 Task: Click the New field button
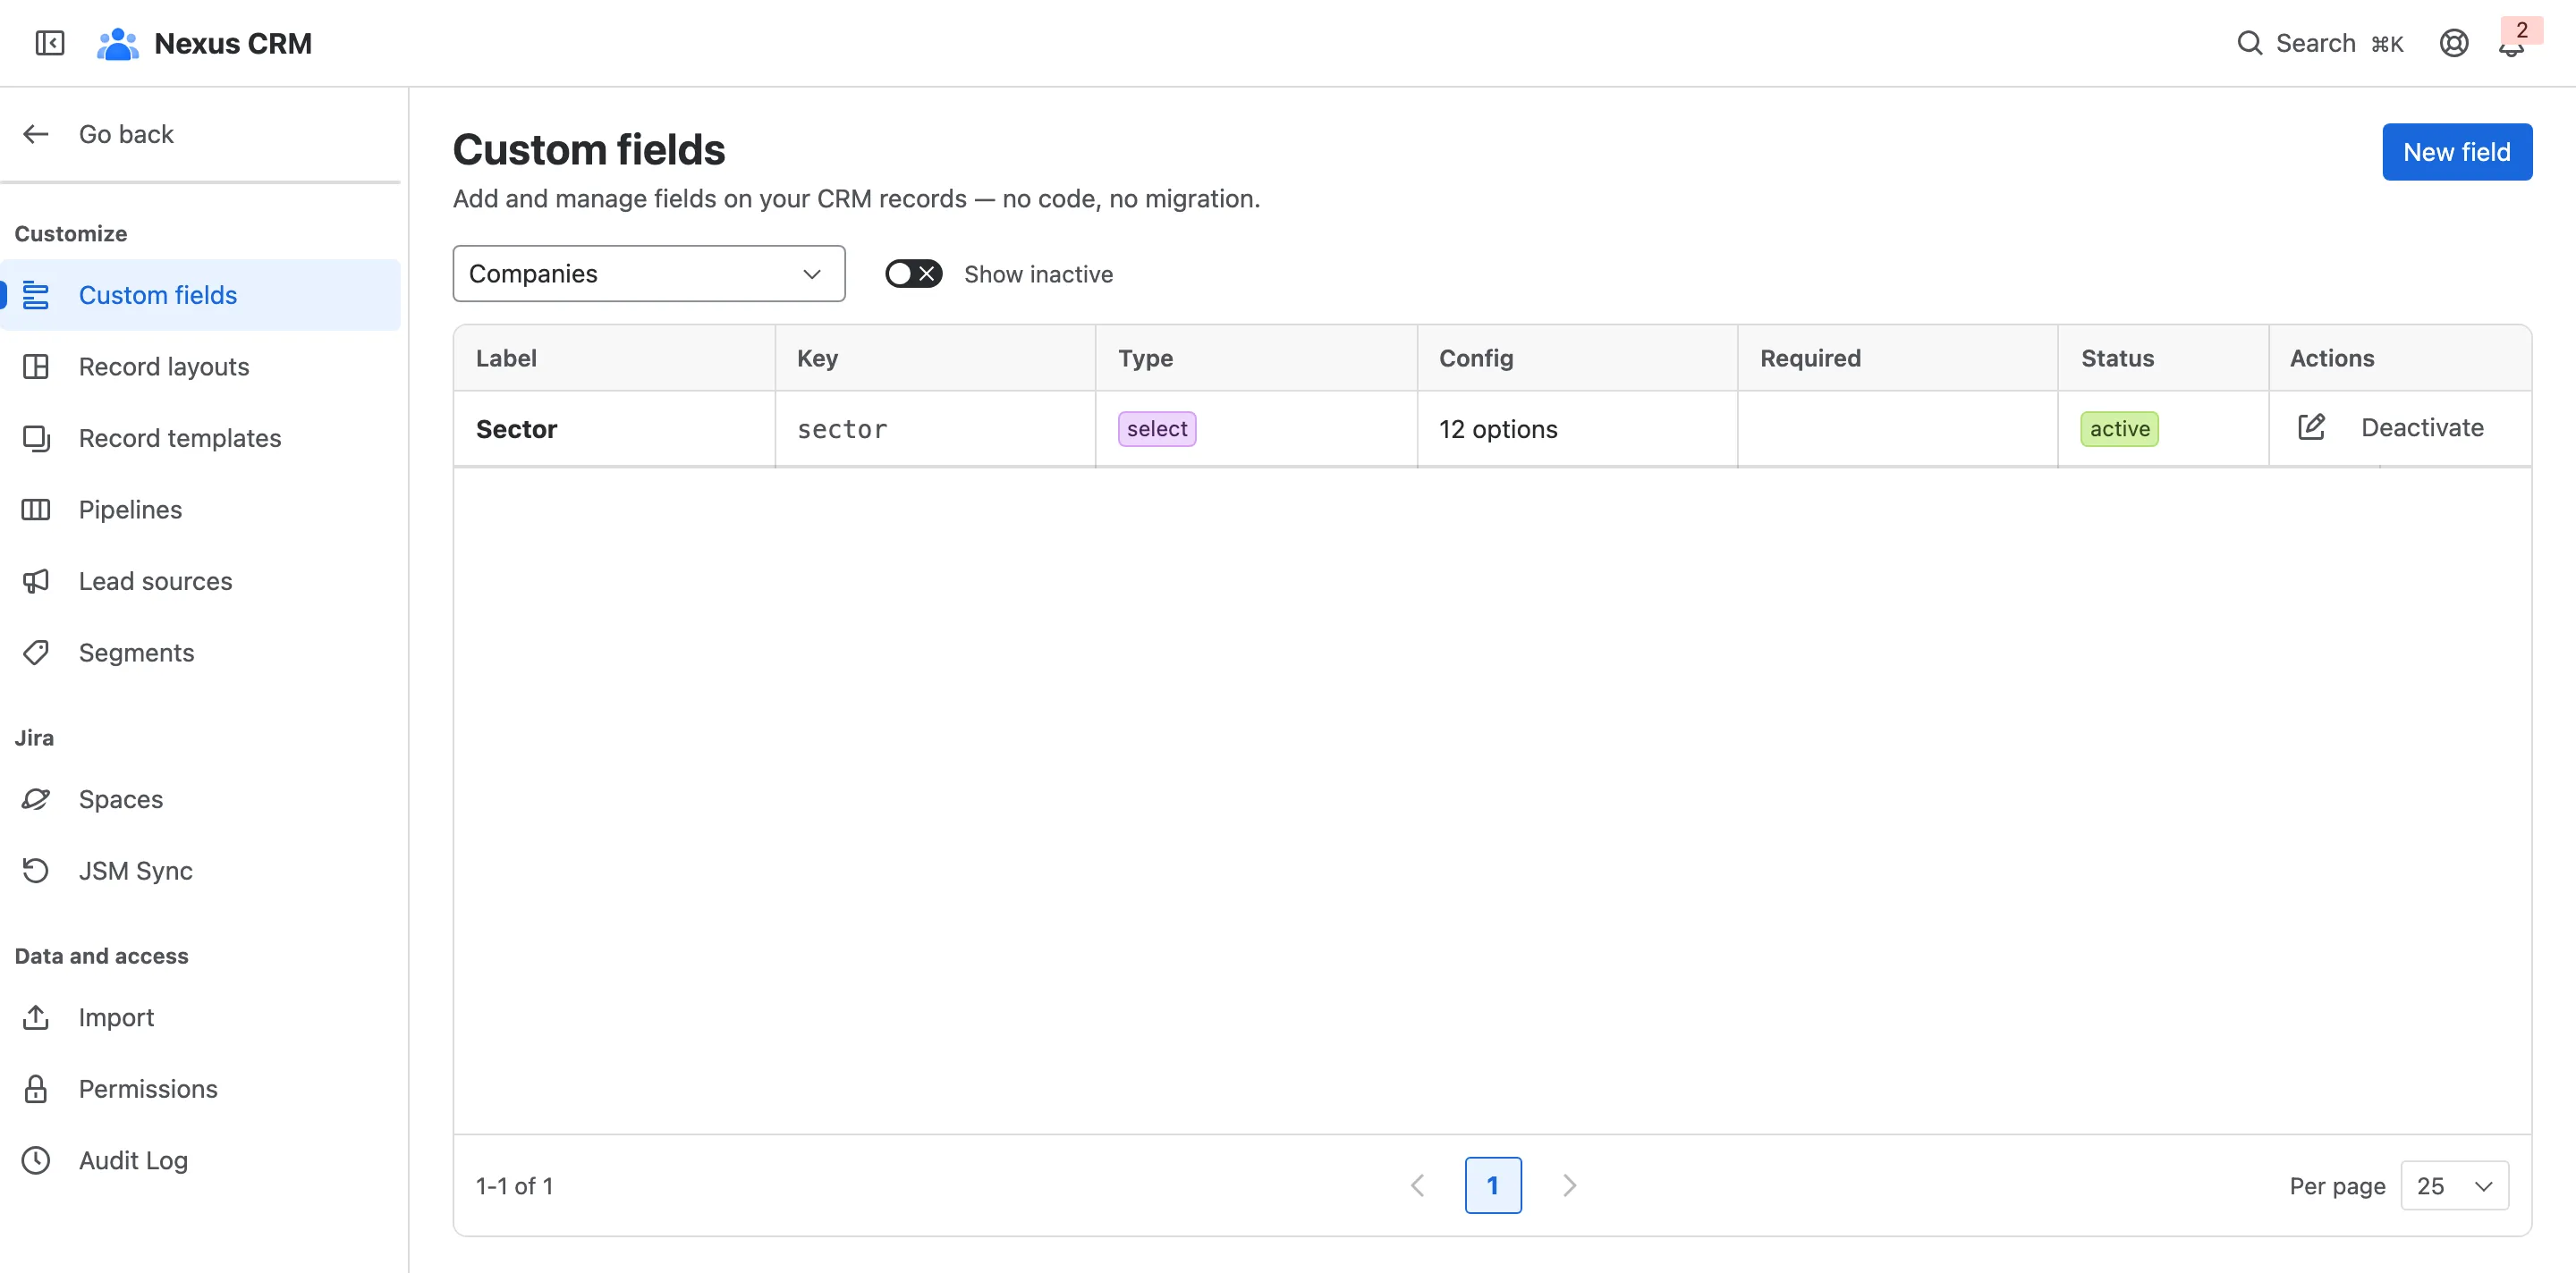pyautogui.click(x=2456, y=152)
